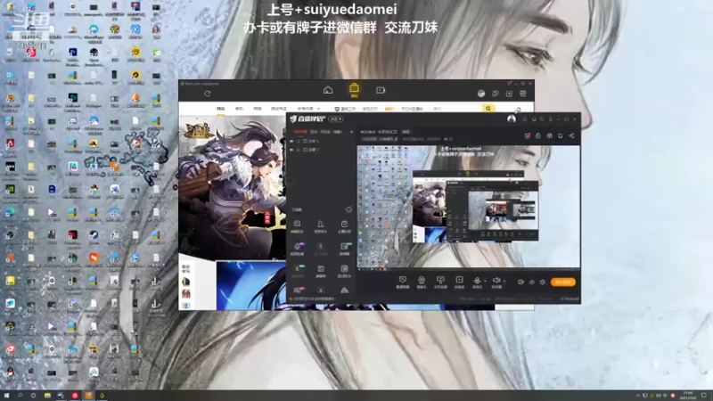Click the live preview canvas
The height and width of the screenshot is (401, 713).
pos(469,207)
